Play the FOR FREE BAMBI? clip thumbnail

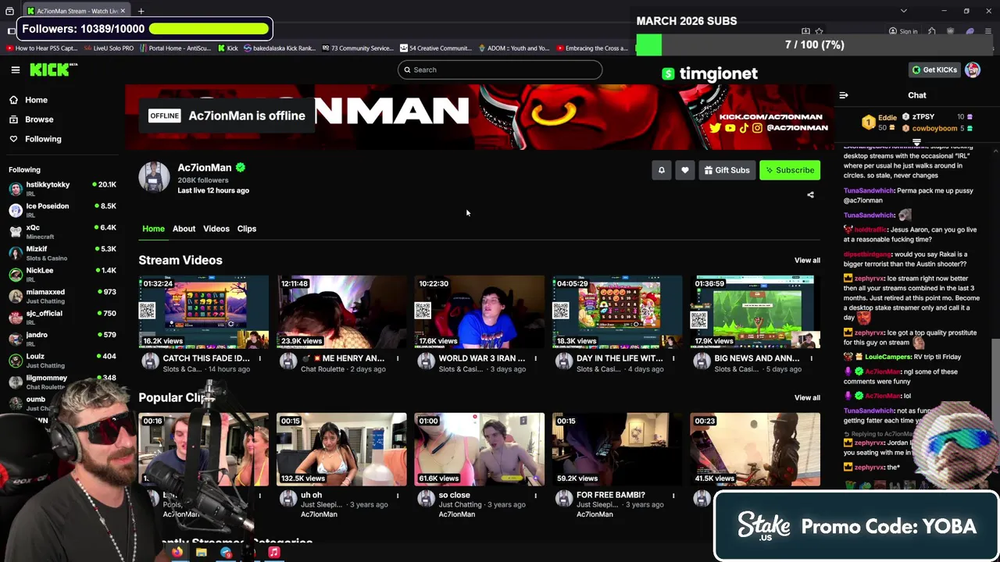point(617,449)
